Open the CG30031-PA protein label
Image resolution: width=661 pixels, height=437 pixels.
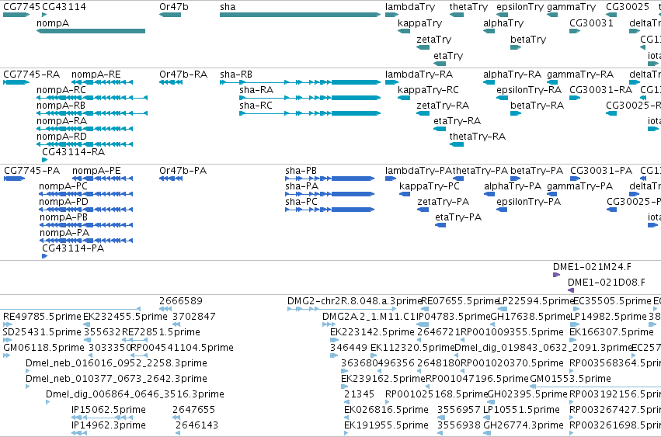click(x=601, y=171)
